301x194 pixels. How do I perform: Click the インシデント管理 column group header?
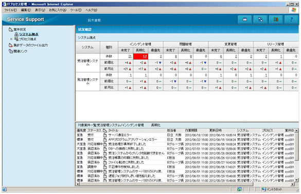(140, 44)
